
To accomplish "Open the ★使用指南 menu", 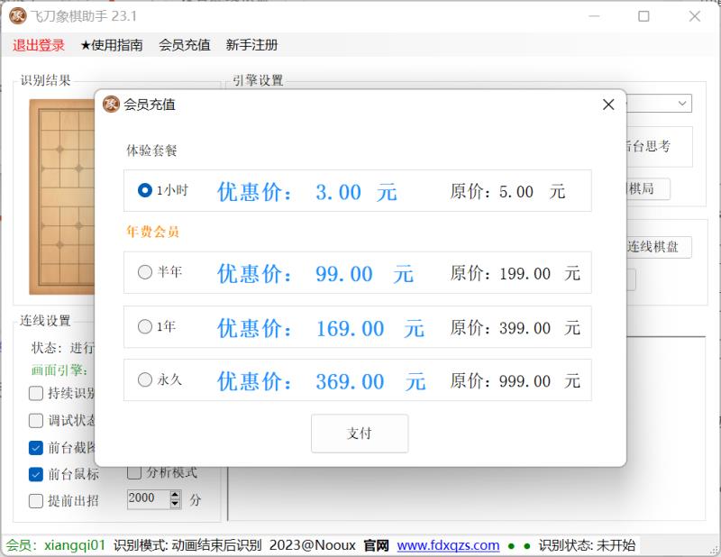I will tap(111, 45).
